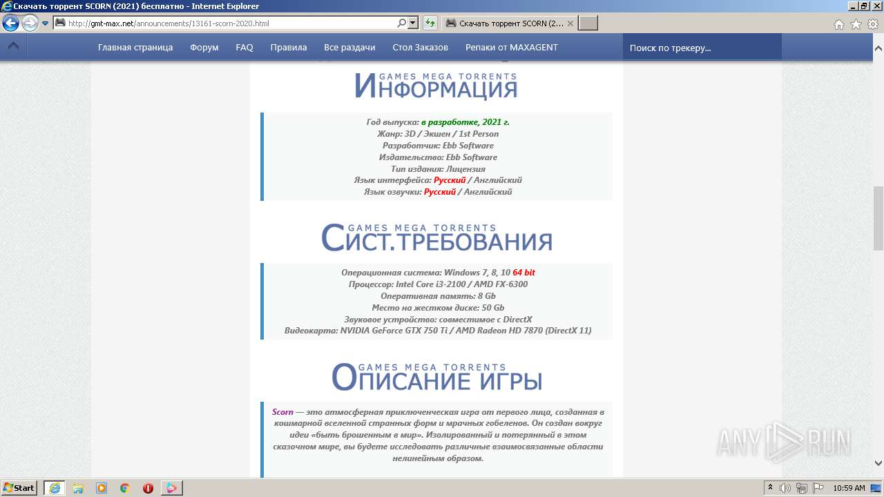The image size is (884, 497).
Task: Open the Favorites star icon
Action: (856, 24)
